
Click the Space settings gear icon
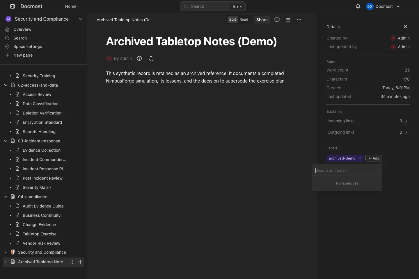7,46
